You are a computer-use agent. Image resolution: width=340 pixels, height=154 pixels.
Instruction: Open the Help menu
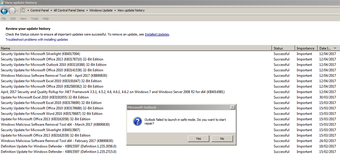tap(46, 19)
